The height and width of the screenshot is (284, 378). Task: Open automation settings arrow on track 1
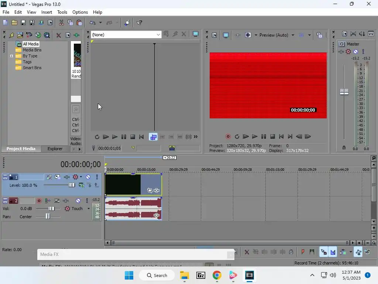coord(81,177)
